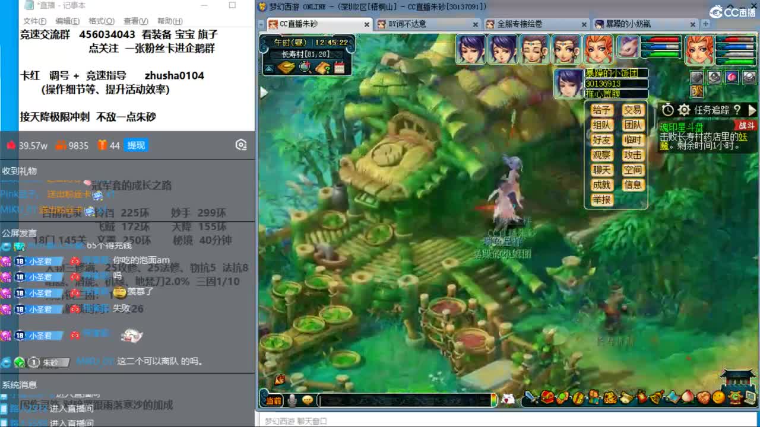This screenshot has height=427, width=760.
Task: Select the second purple-haired team member portrait
Action: (503, 49)
